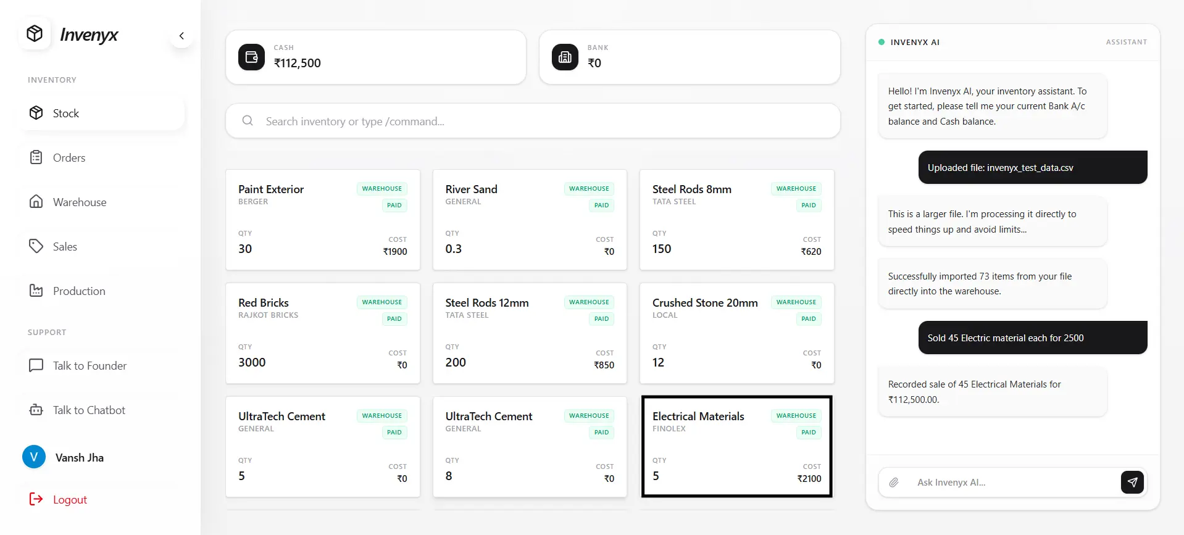Navigate to Production
Viewport: 1184px width, 535px height.
point(102,291)
